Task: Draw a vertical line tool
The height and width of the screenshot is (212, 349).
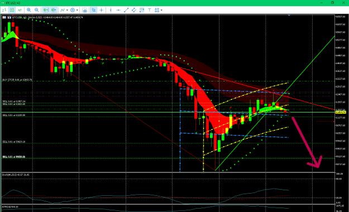Action: click(x=111, y=10)
